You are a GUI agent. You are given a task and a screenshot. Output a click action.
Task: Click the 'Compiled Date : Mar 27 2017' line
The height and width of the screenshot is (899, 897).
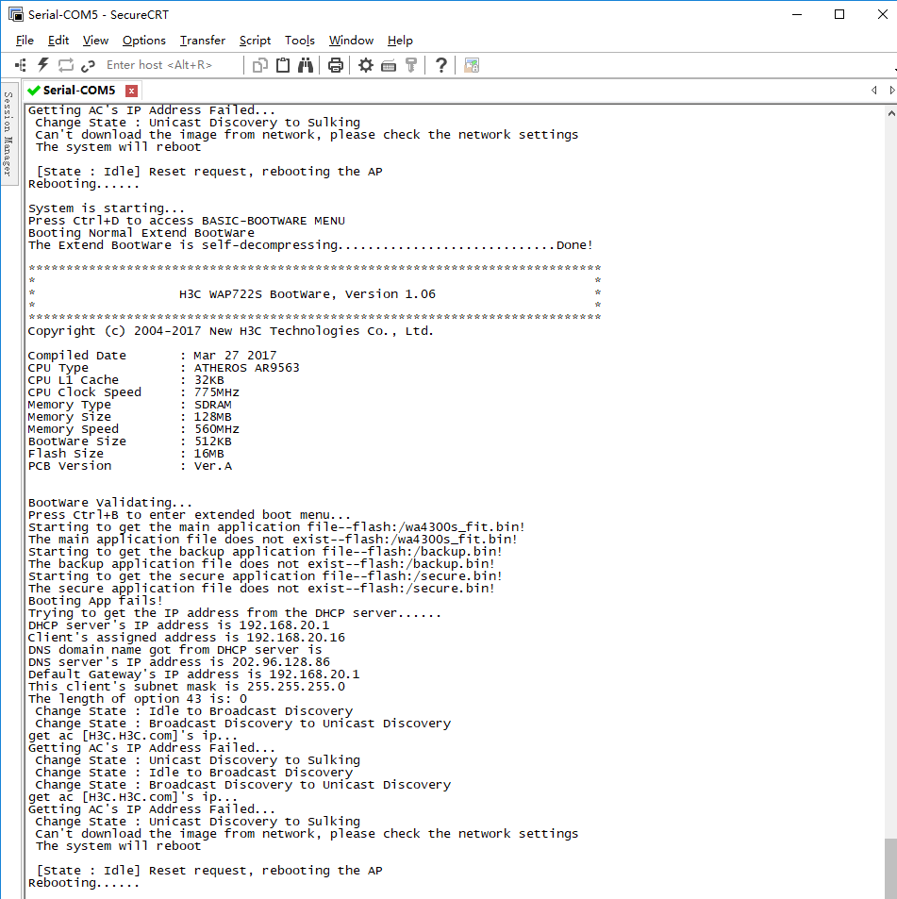pos(153,356)
